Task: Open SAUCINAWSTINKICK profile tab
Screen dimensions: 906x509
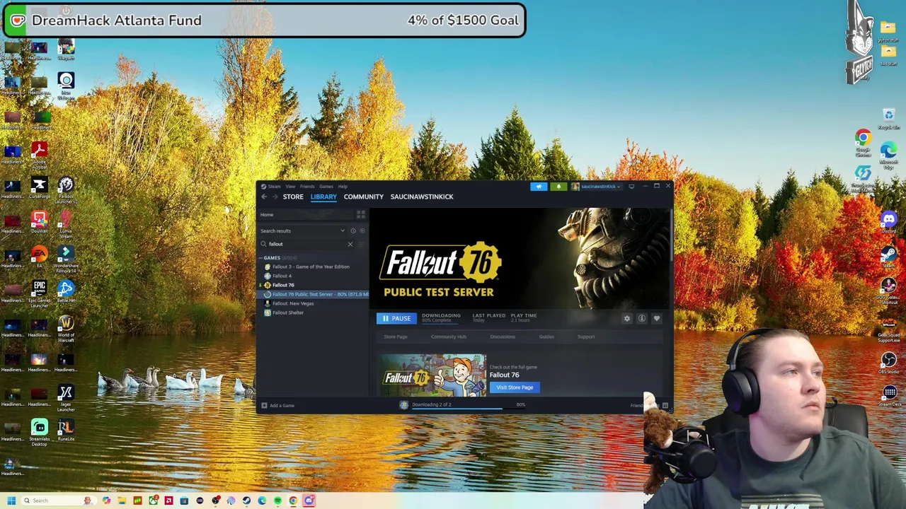Action: tap(422, 197)
